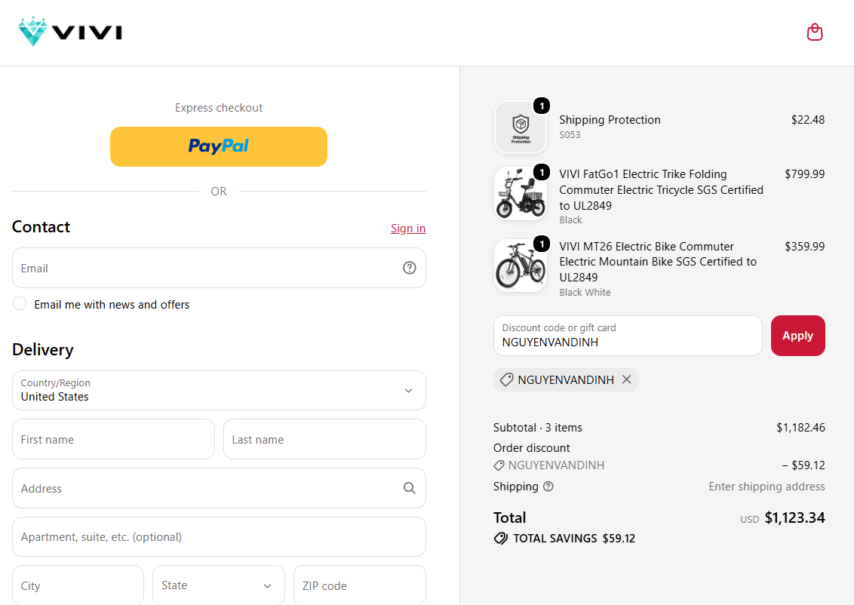Screen dimensions: 854x605
Task: Click the VIVI FatGo1 Electric Trike title
Action: [661, 190]
